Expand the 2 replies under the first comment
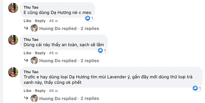The image size is (205, 103). (x=90, y=28)
